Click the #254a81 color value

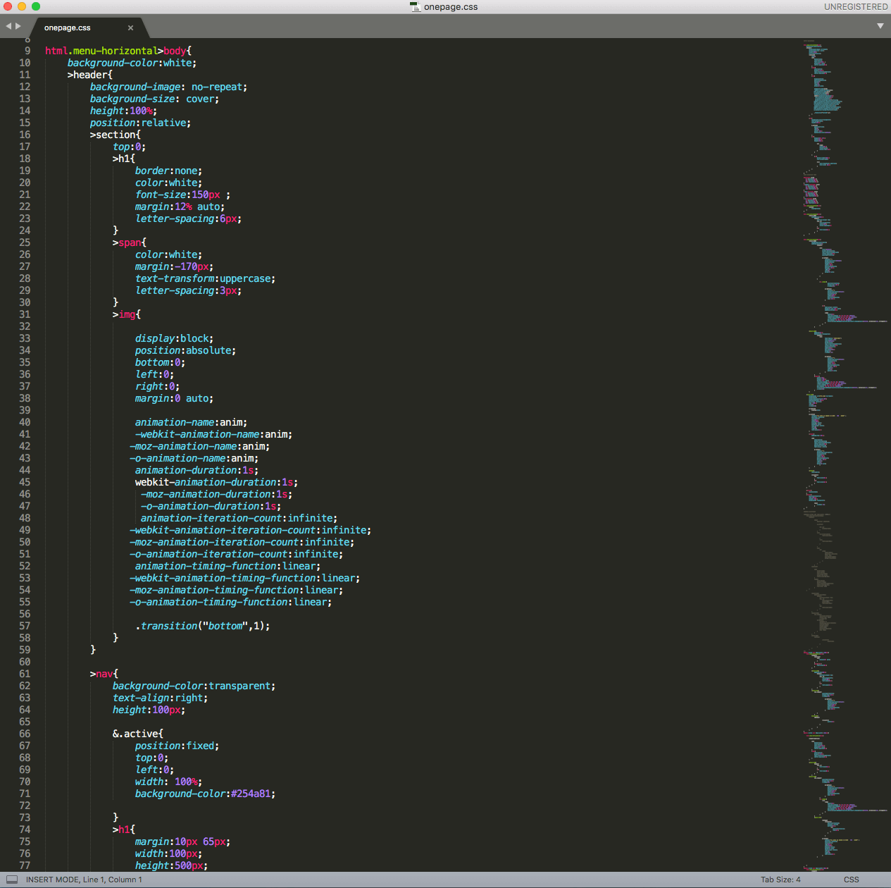pos(250,794)
